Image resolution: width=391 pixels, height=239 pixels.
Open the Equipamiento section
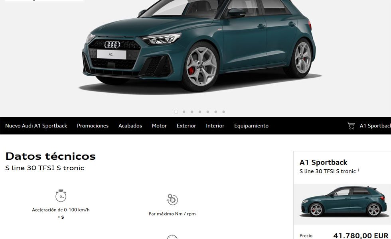(x=251, y=126)
